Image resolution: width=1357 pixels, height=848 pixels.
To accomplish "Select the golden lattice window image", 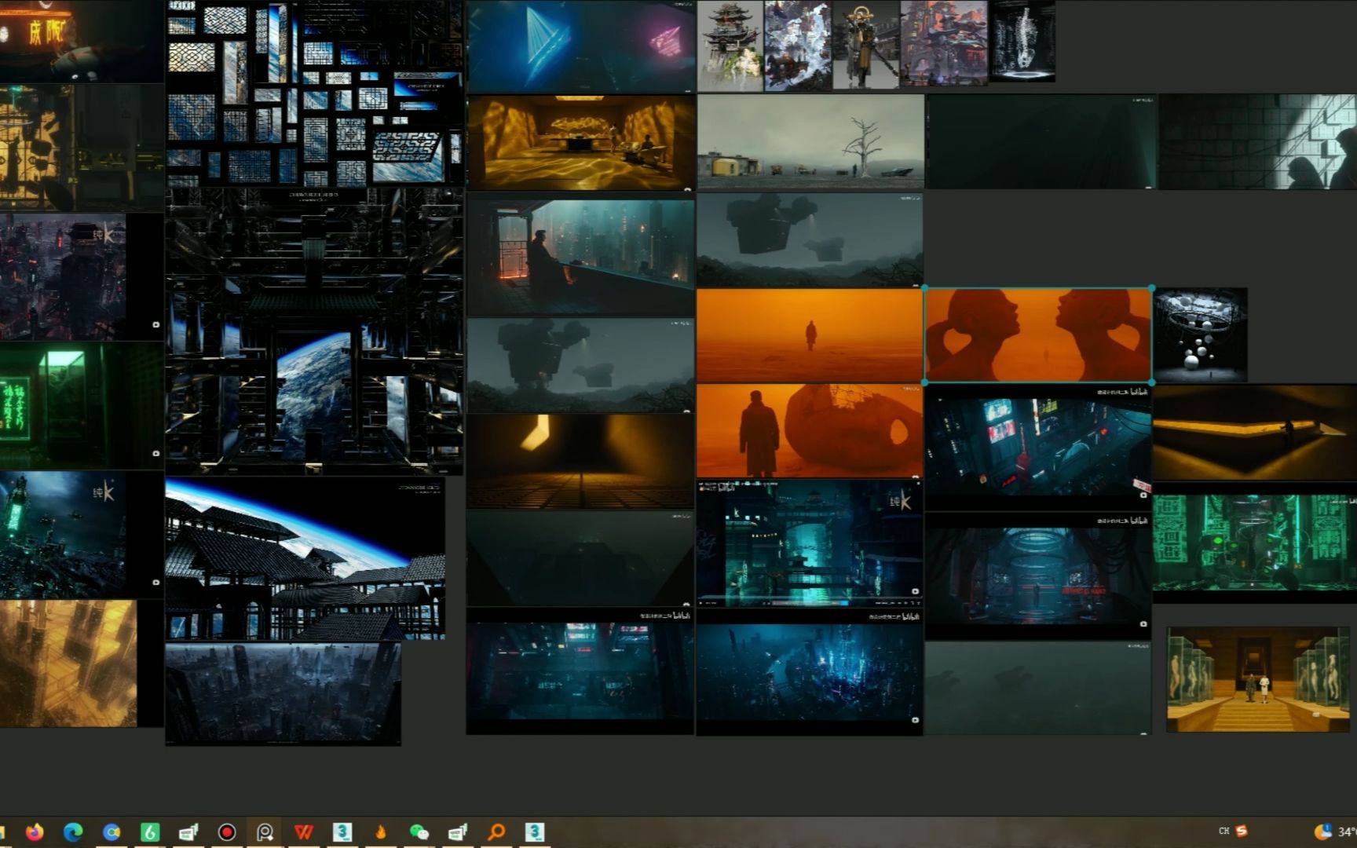I will coord(82,148).
